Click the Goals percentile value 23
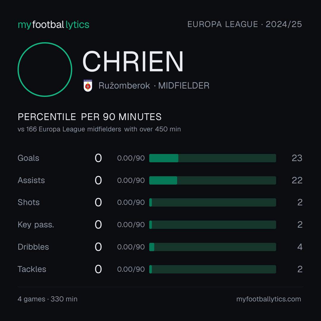This screenshot has height=321, width=321. (297, 158)
